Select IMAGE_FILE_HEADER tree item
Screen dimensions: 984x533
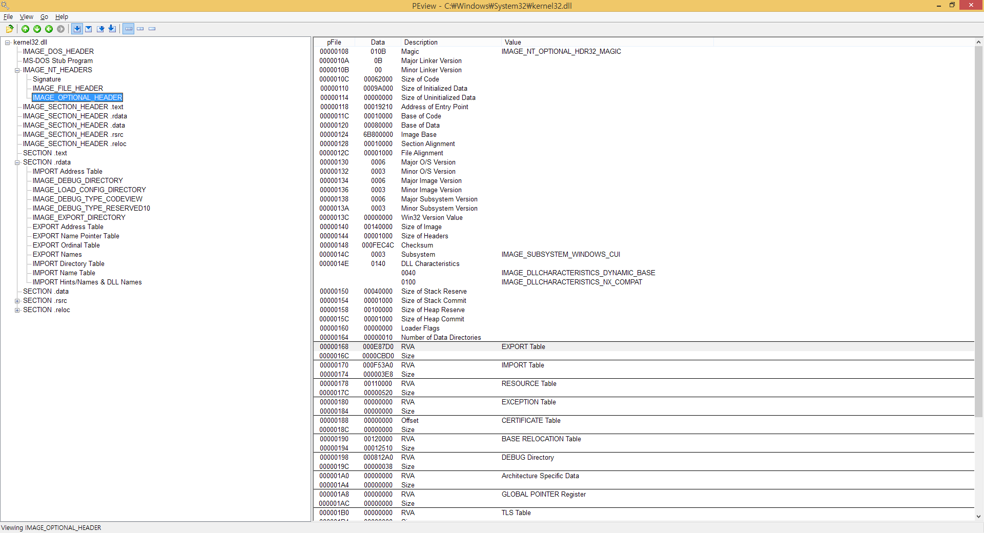point(68,88)
